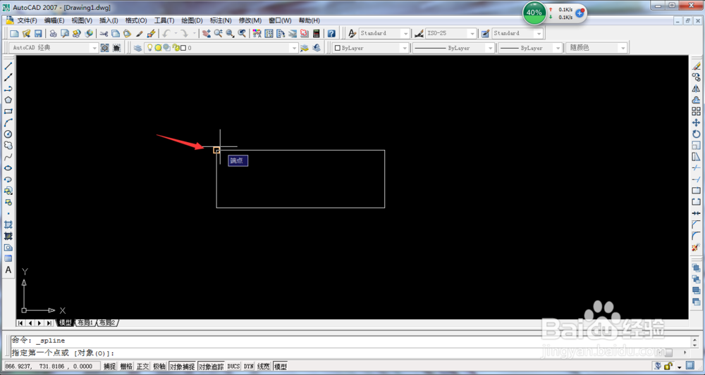Image resolution: width=705 pixels, height=375 pixels.
Task: Click the Save toolbar icon
Action: [x=38, y=33]
